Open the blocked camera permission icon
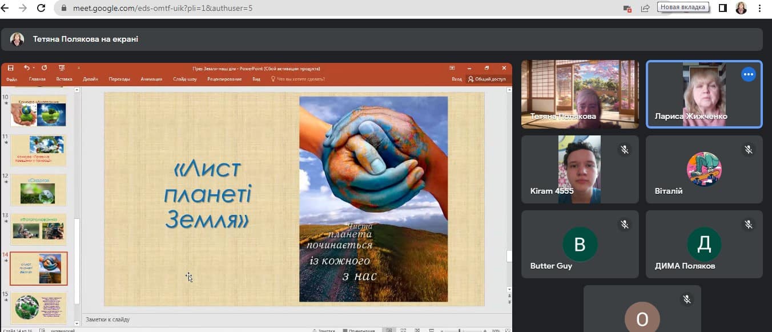The width and height of the screenshot is (772, 332). [628, 8]
